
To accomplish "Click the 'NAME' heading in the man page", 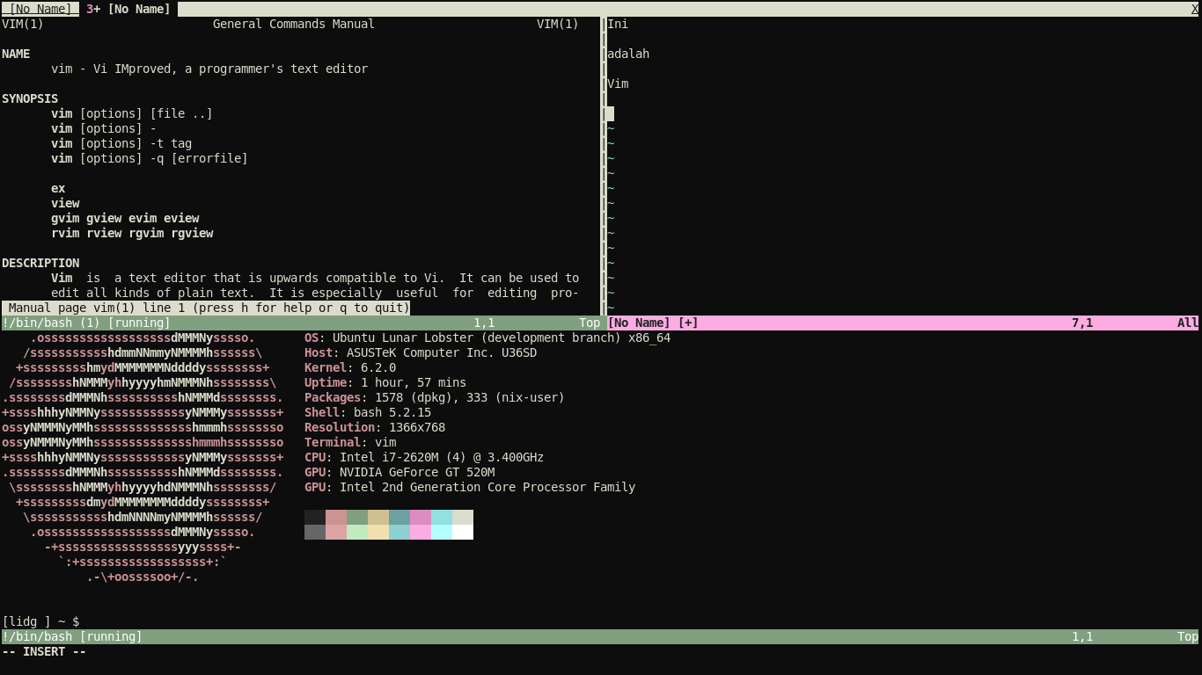I will tap(16, 54).
